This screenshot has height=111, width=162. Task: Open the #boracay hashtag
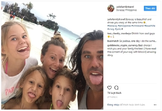point(112,26)
